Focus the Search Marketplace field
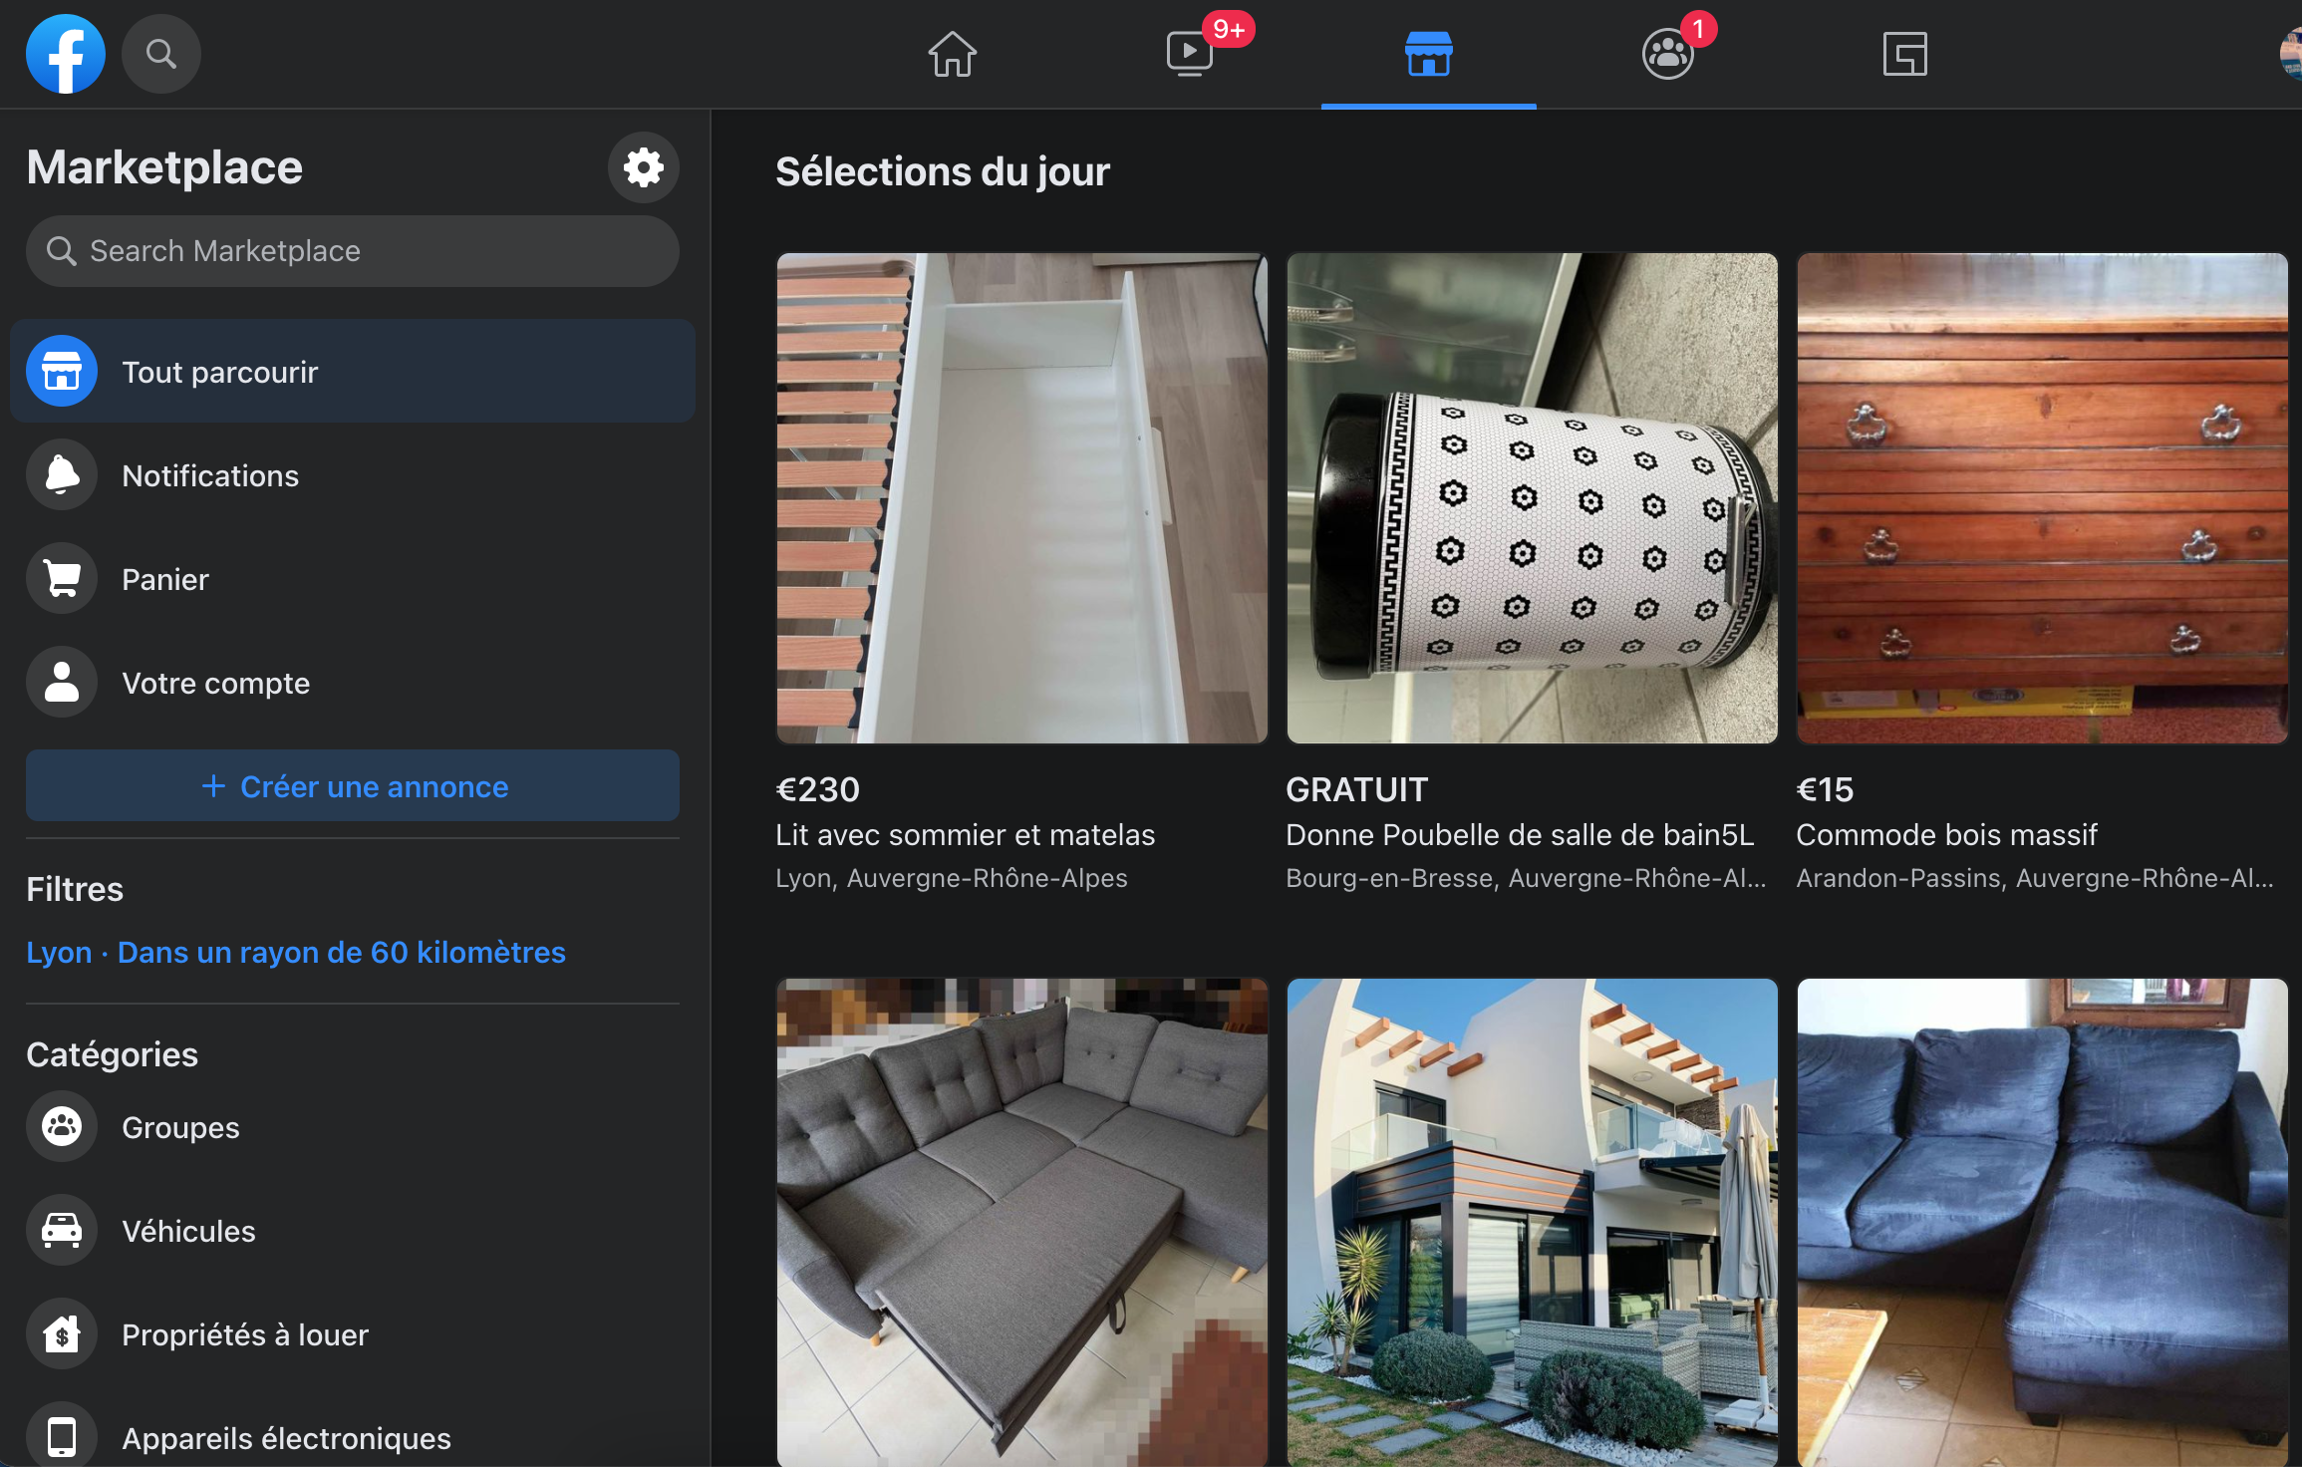Viewport: 2302px width, 1467px height. [x=353, y=251]
